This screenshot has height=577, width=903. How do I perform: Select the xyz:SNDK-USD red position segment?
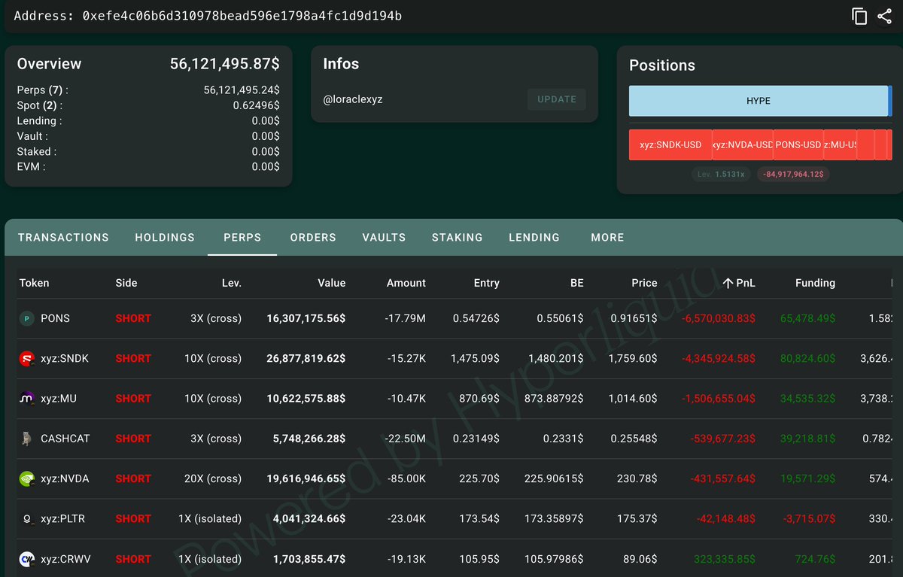pyautogui.click(x=670, y=144)
